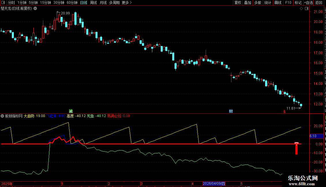This screenshot has width=326, height=187.
Task: Click the 12.00 price axis label
Action: click(x=318, y=104)
